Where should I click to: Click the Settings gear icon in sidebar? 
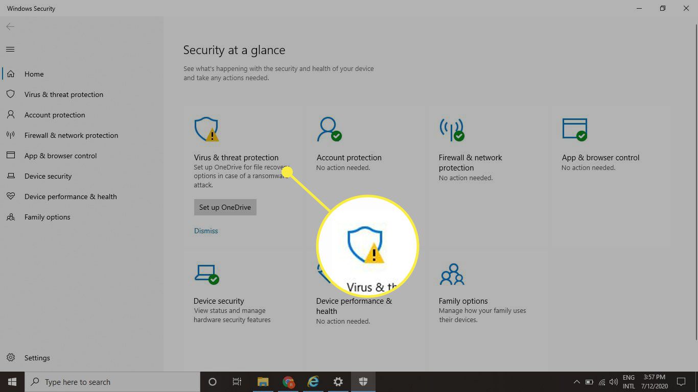tap(11, 358)
